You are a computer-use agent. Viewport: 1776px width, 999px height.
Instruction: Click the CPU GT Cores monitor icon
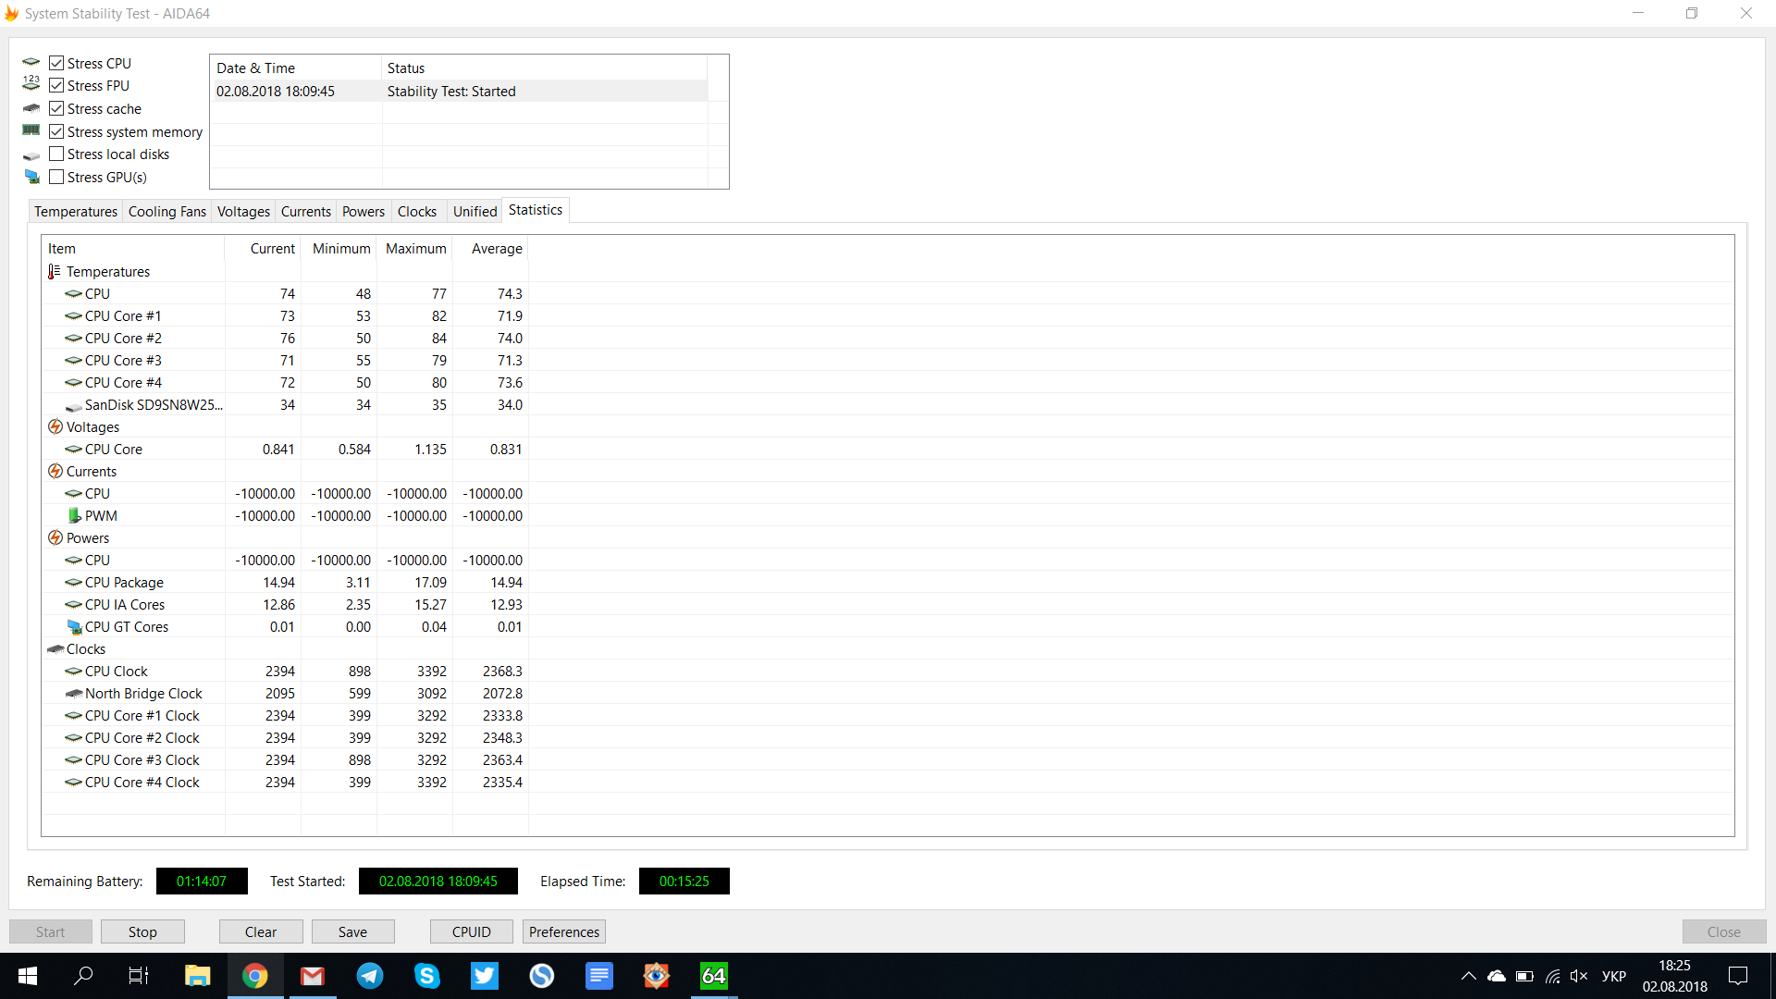coord(74,627)
